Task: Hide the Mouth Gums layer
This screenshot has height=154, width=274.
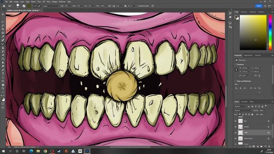Action: 235,139
